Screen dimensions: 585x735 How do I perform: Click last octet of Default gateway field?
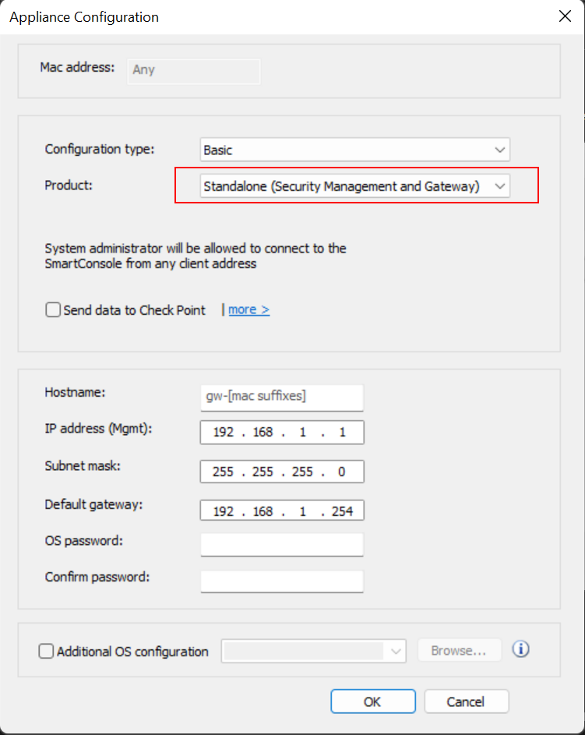[x=341, y=511]
